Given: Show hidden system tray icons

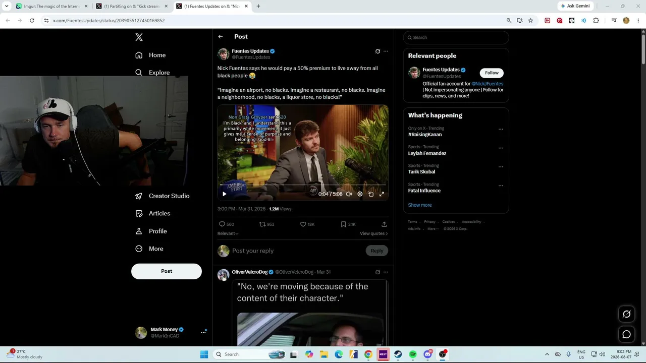Looking at the screenshot, I should [x=547, y=354].
